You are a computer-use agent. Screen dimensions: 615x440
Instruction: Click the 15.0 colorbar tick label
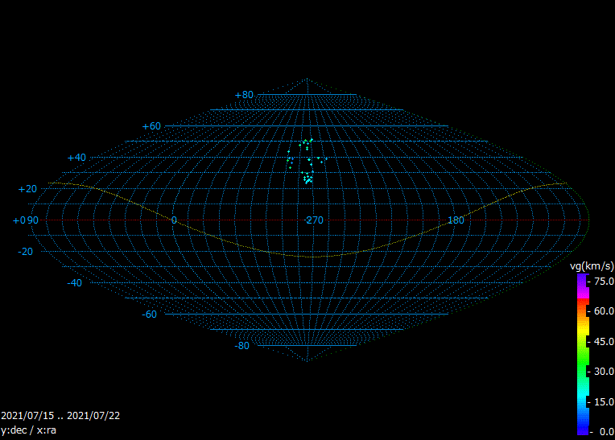coord(604,402)
